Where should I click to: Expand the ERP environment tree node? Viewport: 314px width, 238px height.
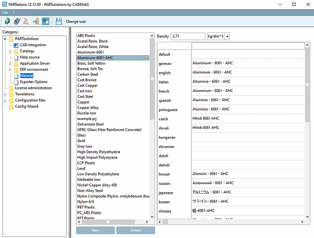10,70
